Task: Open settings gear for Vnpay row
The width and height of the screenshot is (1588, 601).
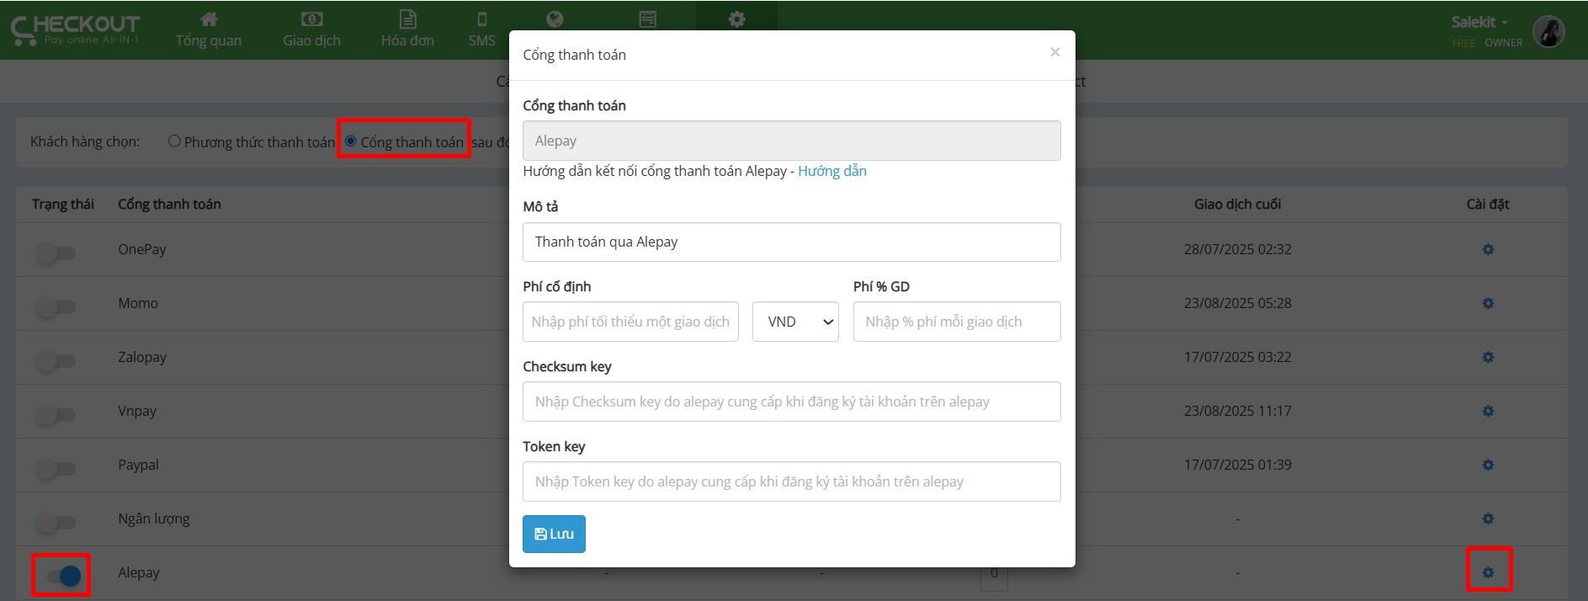Action: pyautogui.click(x=1488, y=412)
